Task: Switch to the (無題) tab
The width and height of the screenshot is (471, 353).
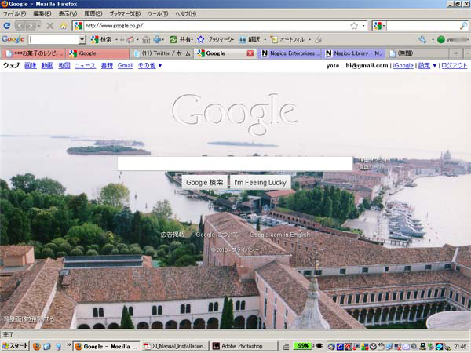Action: click(x=418, y=53)
